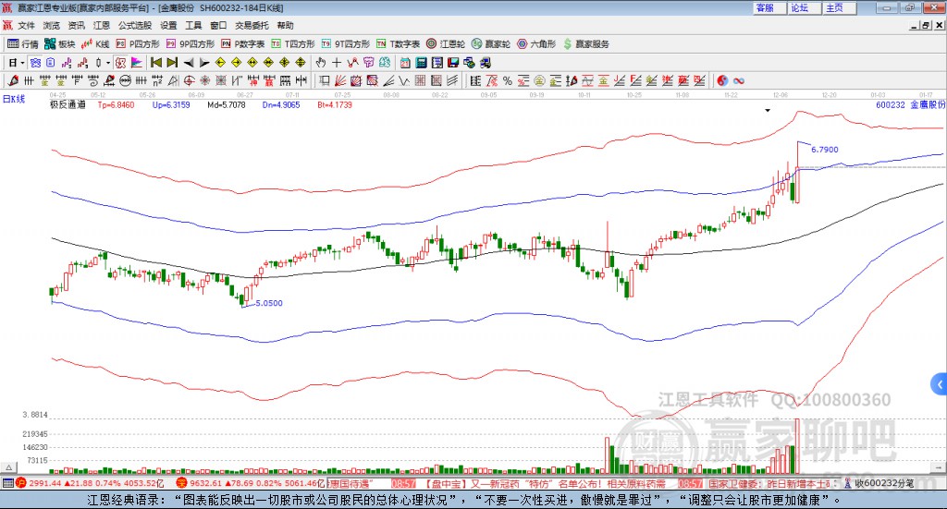Click the small black triangle chart marker

[x=768, y=111]
